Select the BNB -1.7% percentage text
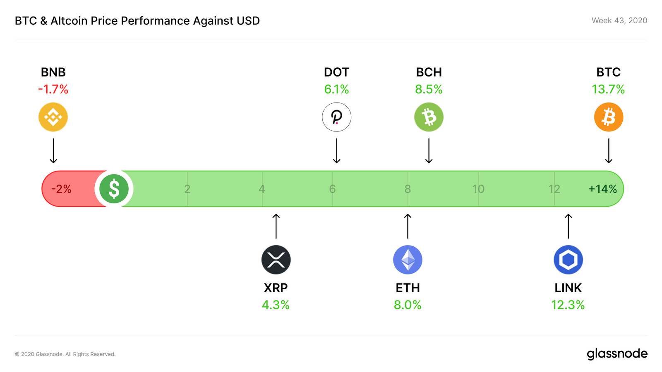 tap(53, 89)
